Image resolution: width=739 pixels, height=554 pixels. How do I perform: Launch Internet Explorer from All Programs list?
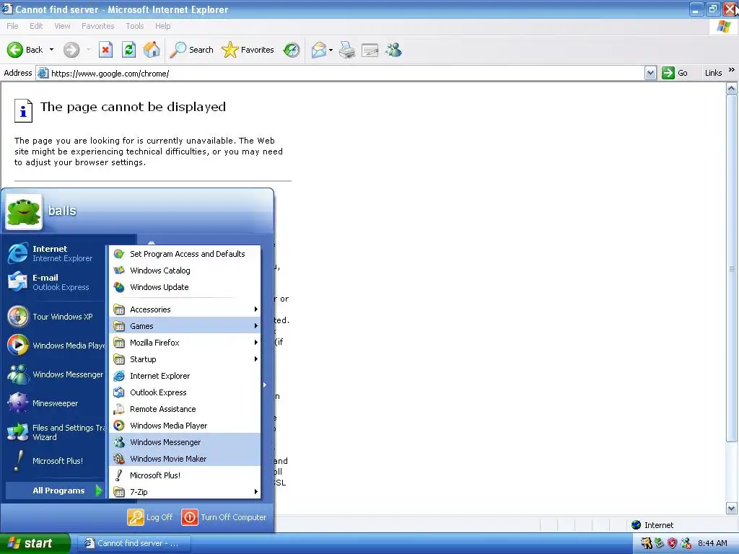point(185,376)
